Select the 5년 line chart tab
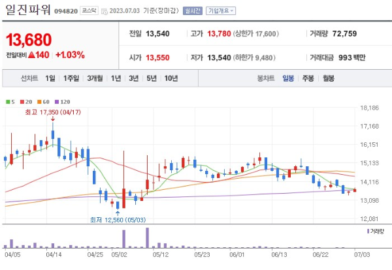This screenshot has width=392, height=270. coord(152,78)
